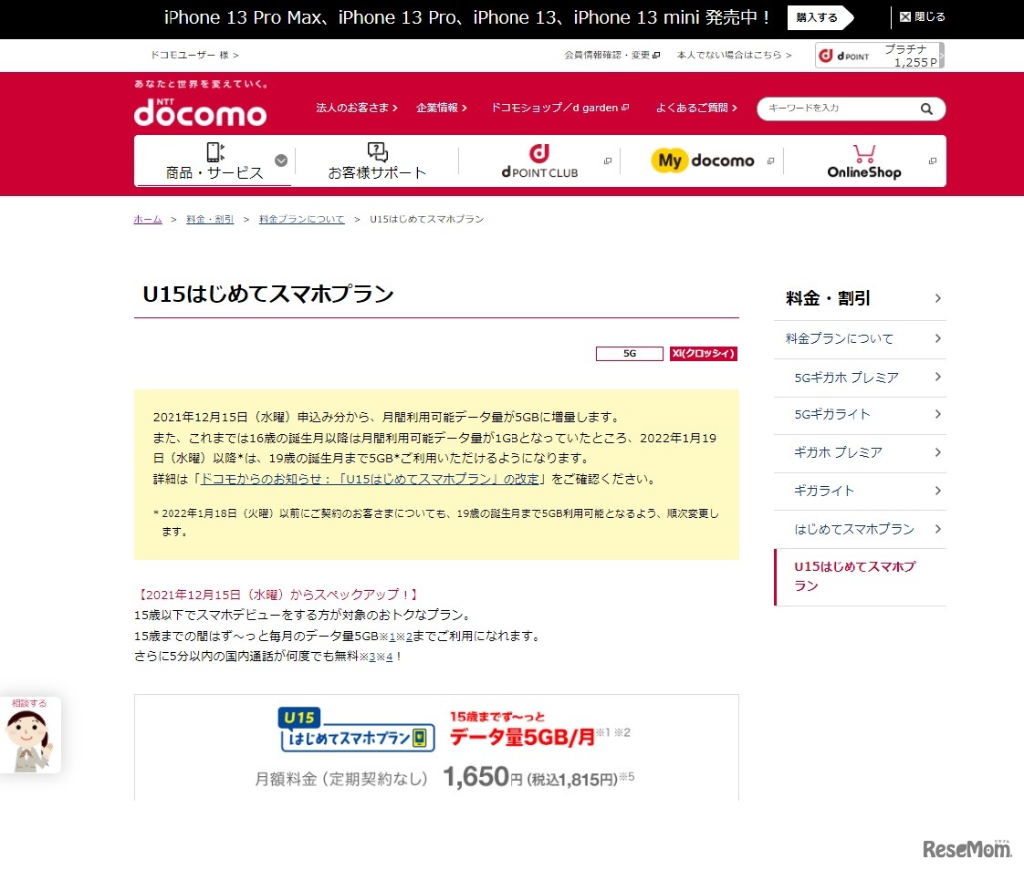Focus the キーワードを入力 search field
This screenshot has width=1024, height=870.
839,109
